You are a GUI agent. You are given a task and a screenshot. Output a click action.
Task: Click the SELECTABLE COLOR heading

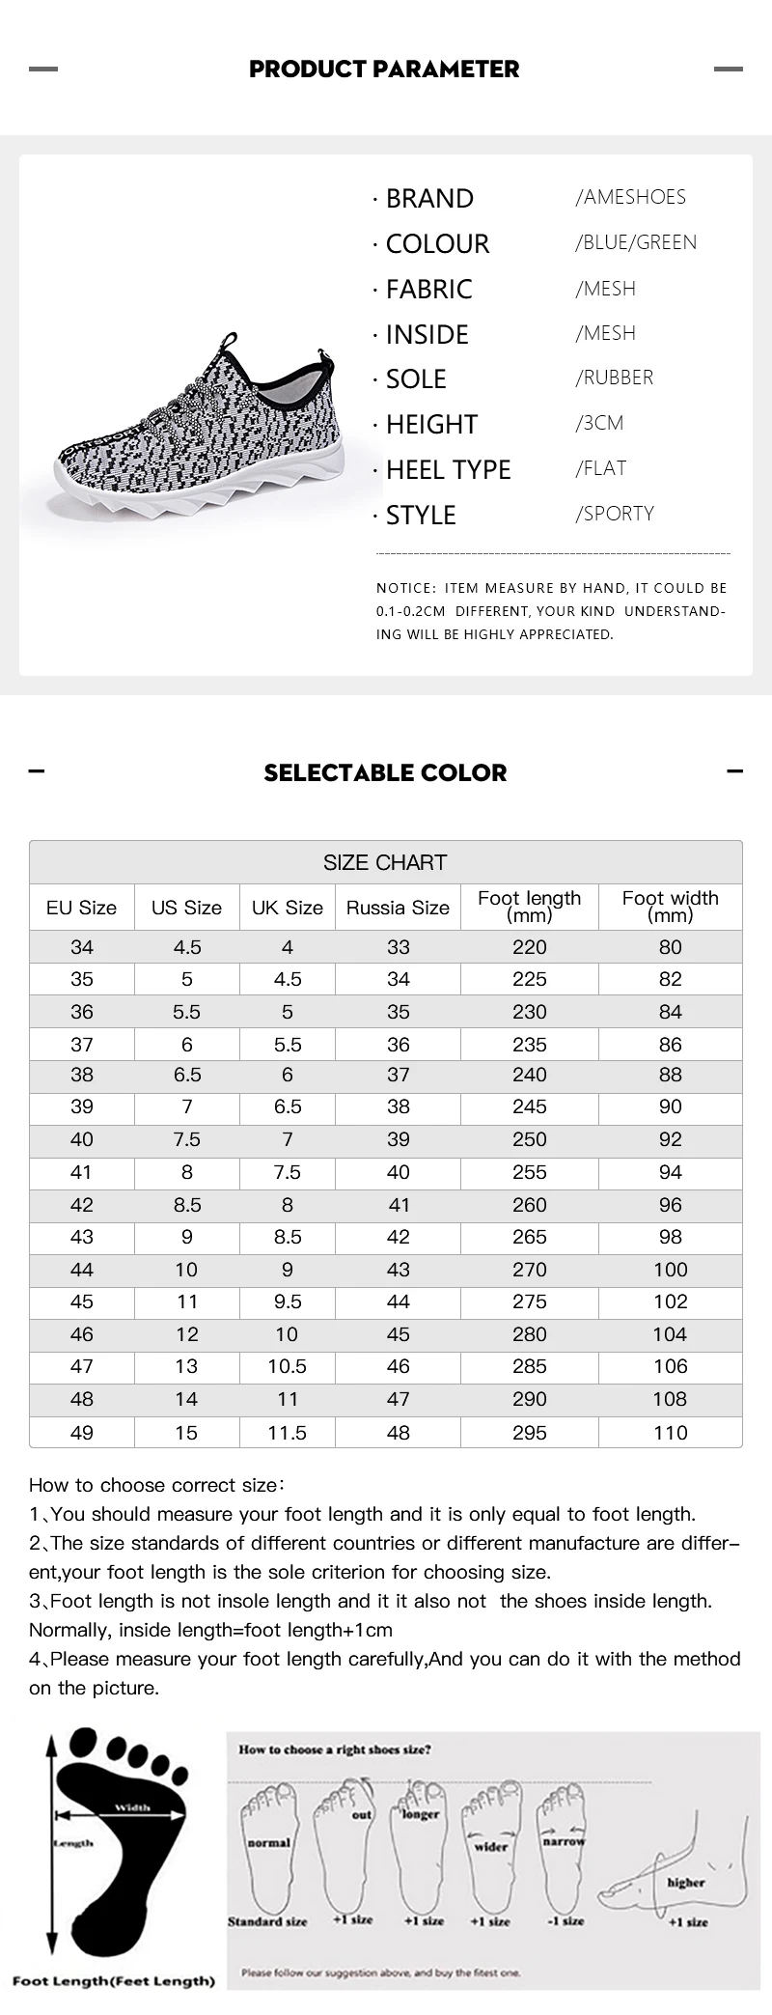385,772
